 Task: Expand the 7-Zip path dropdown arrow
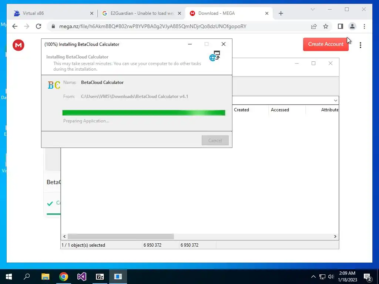335,100
